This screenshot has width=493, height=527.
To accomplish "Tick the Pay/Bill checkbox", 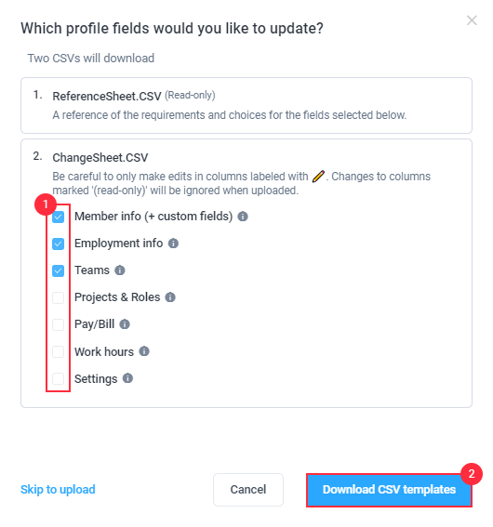I will coord(59,324).
